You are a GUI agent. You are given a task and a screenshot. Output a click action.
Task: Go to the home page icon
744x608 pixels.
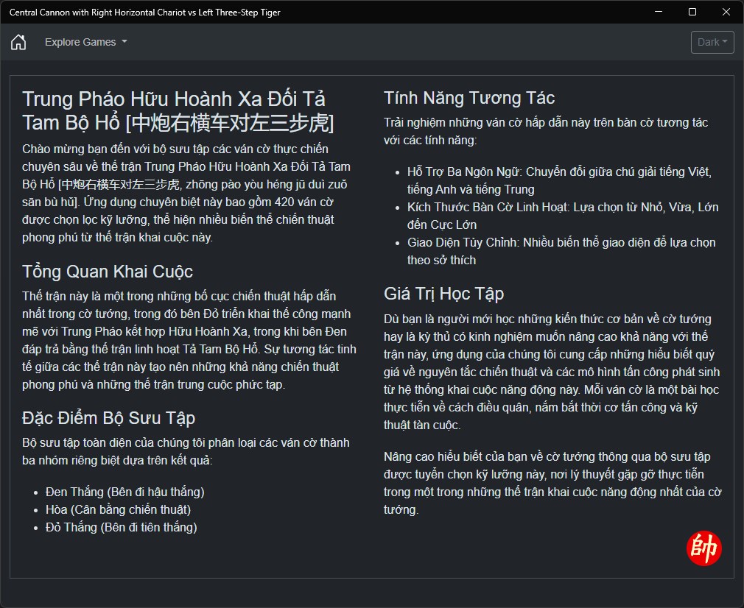point(18,42)
